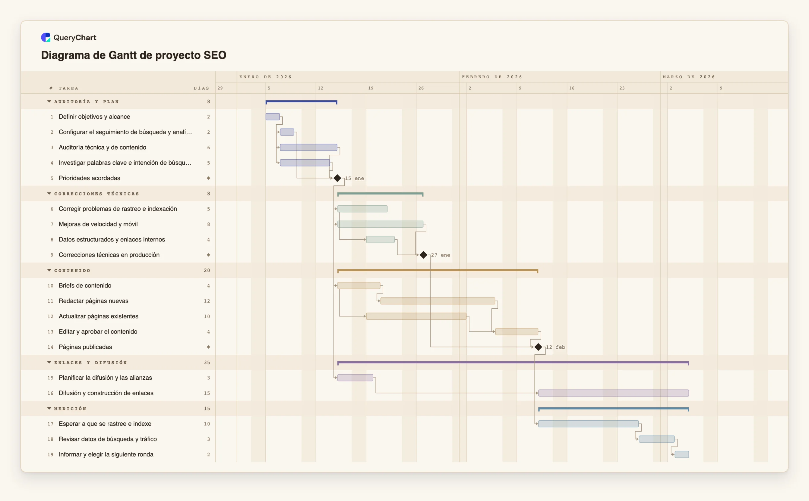Select the Investigar palabras clave task bar

tap(305, 163)
